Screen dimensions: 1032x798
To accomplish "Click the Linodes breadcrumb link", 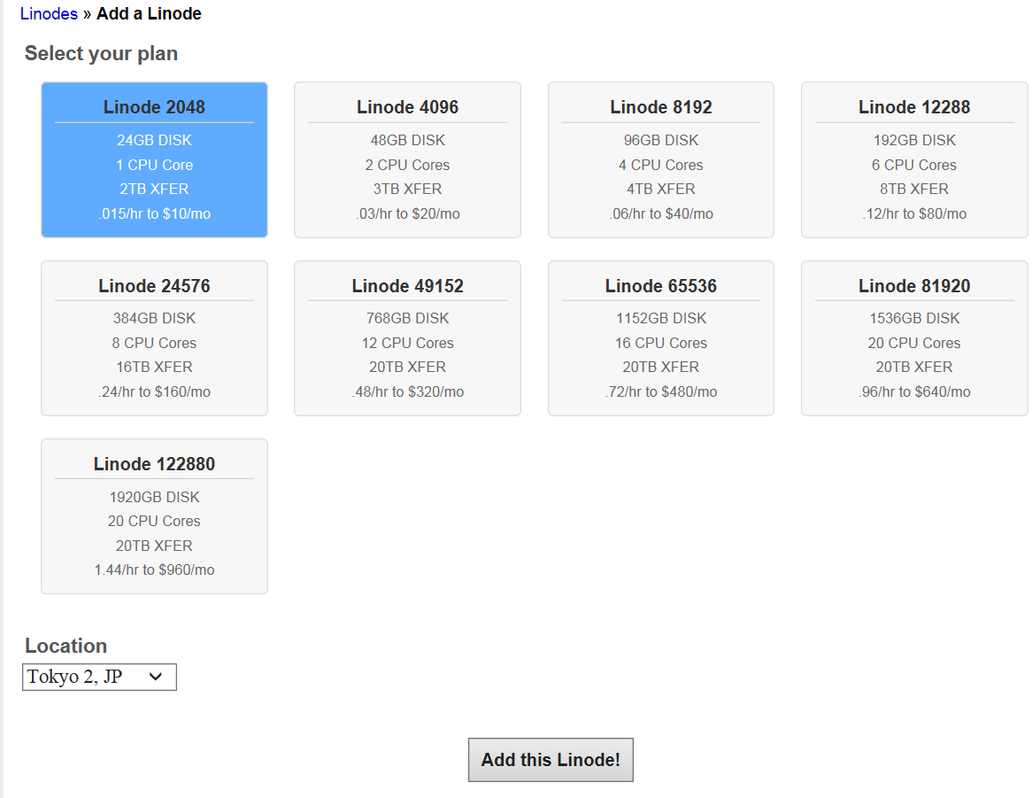I will point(49,14).
